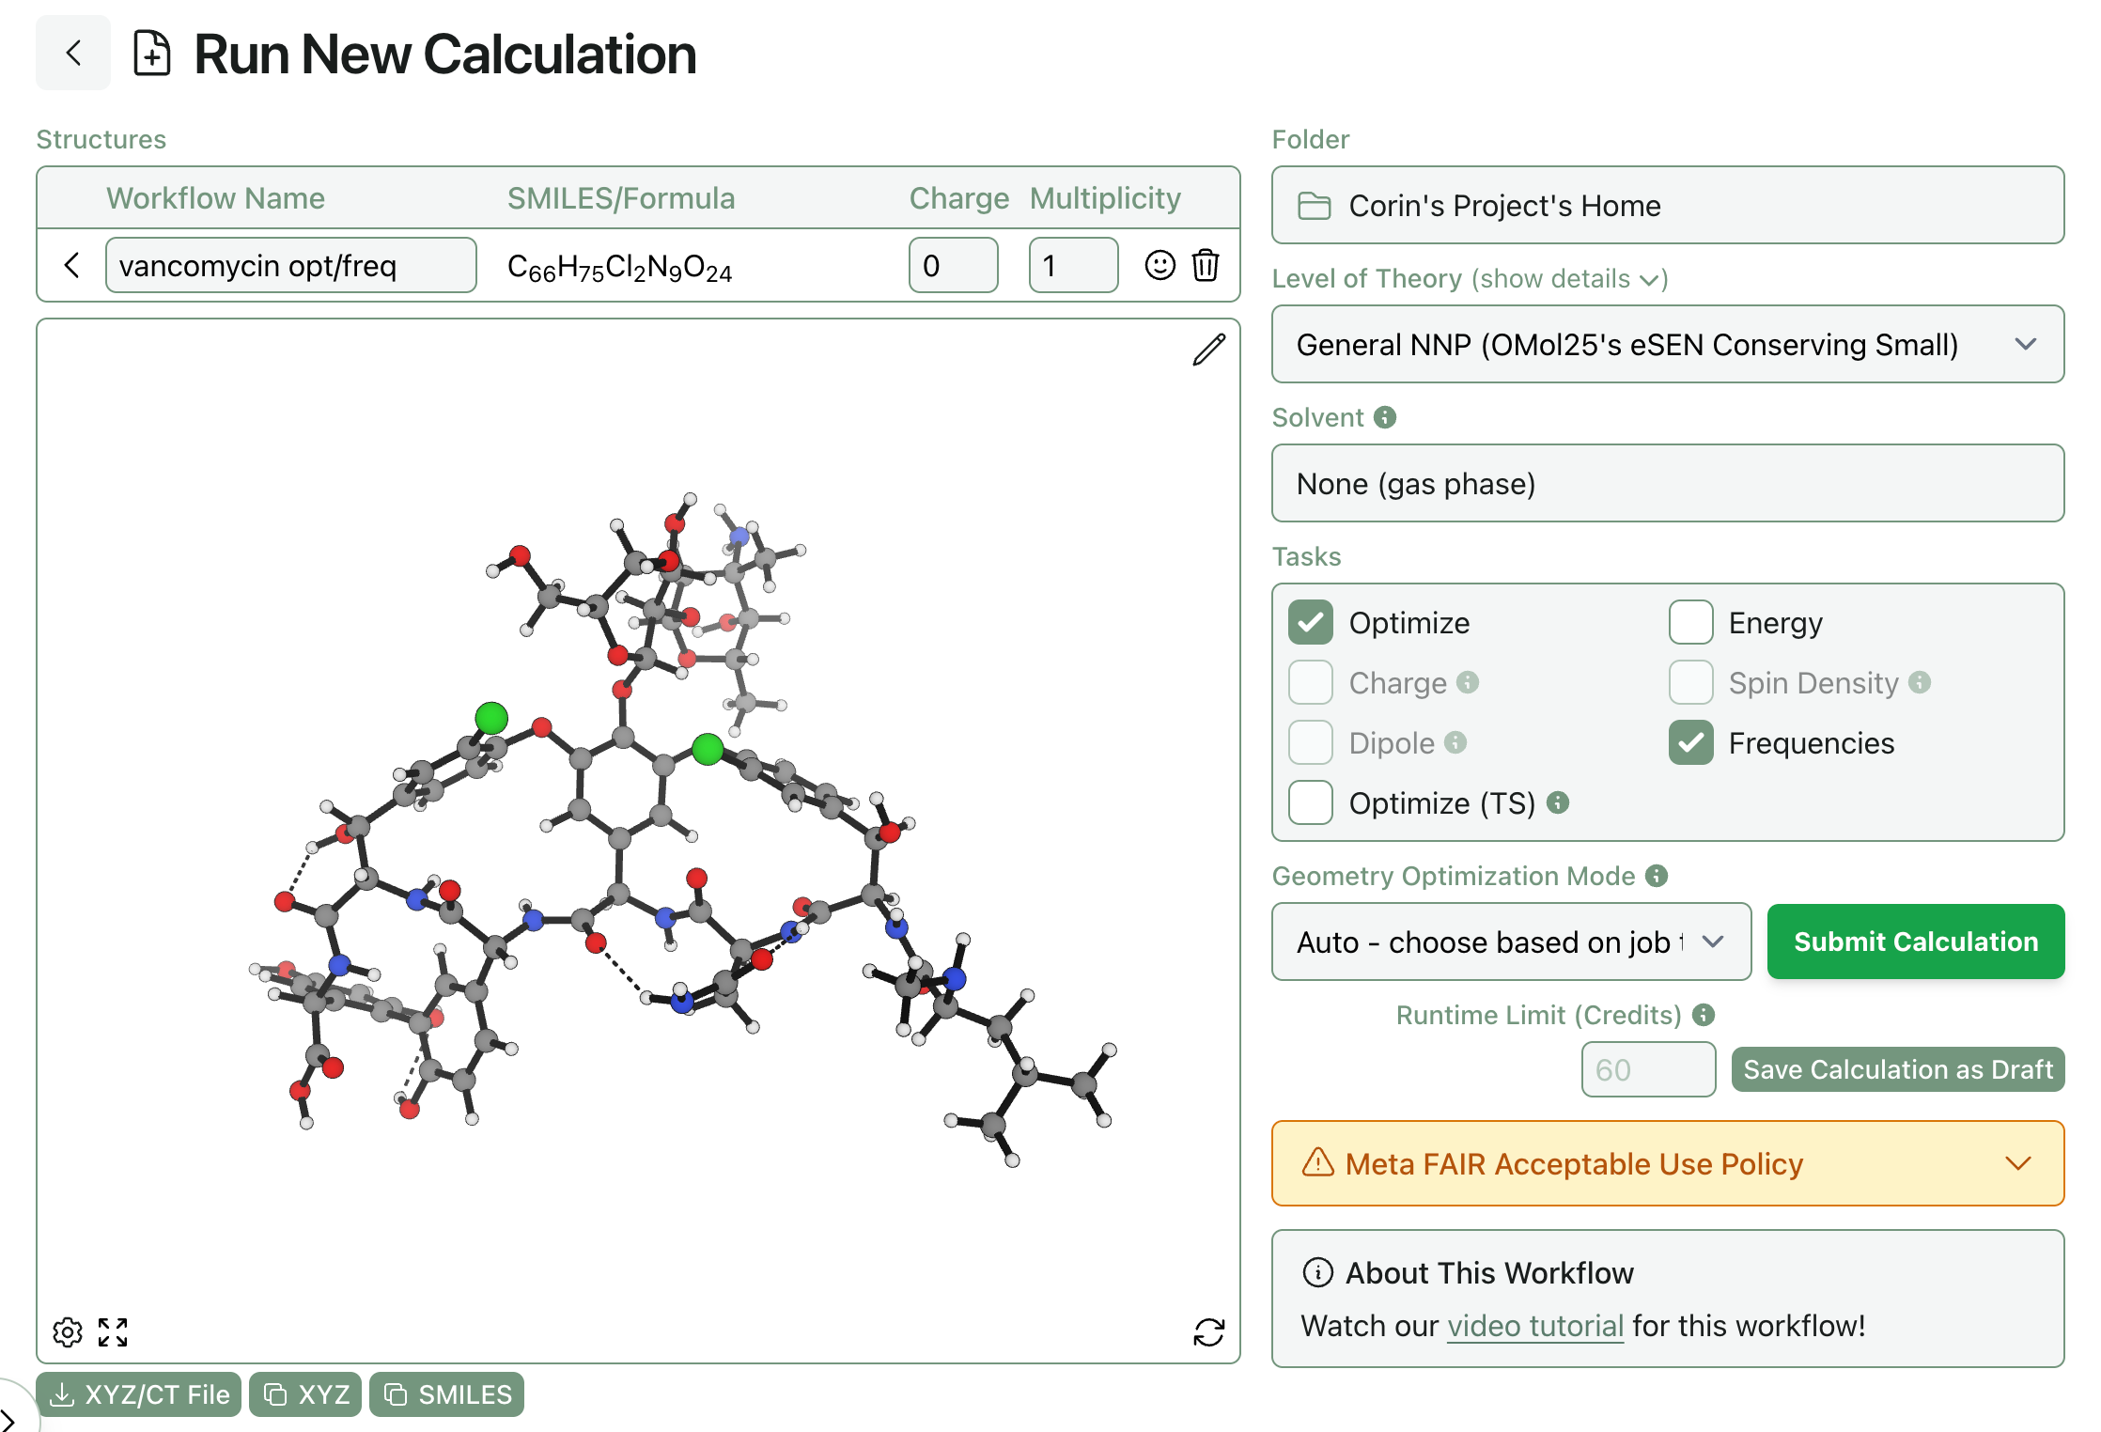2101x1432 pixels.
Task: Toggle the Optimize (TS) checkbox
Action: click(x=1311, y=803)
